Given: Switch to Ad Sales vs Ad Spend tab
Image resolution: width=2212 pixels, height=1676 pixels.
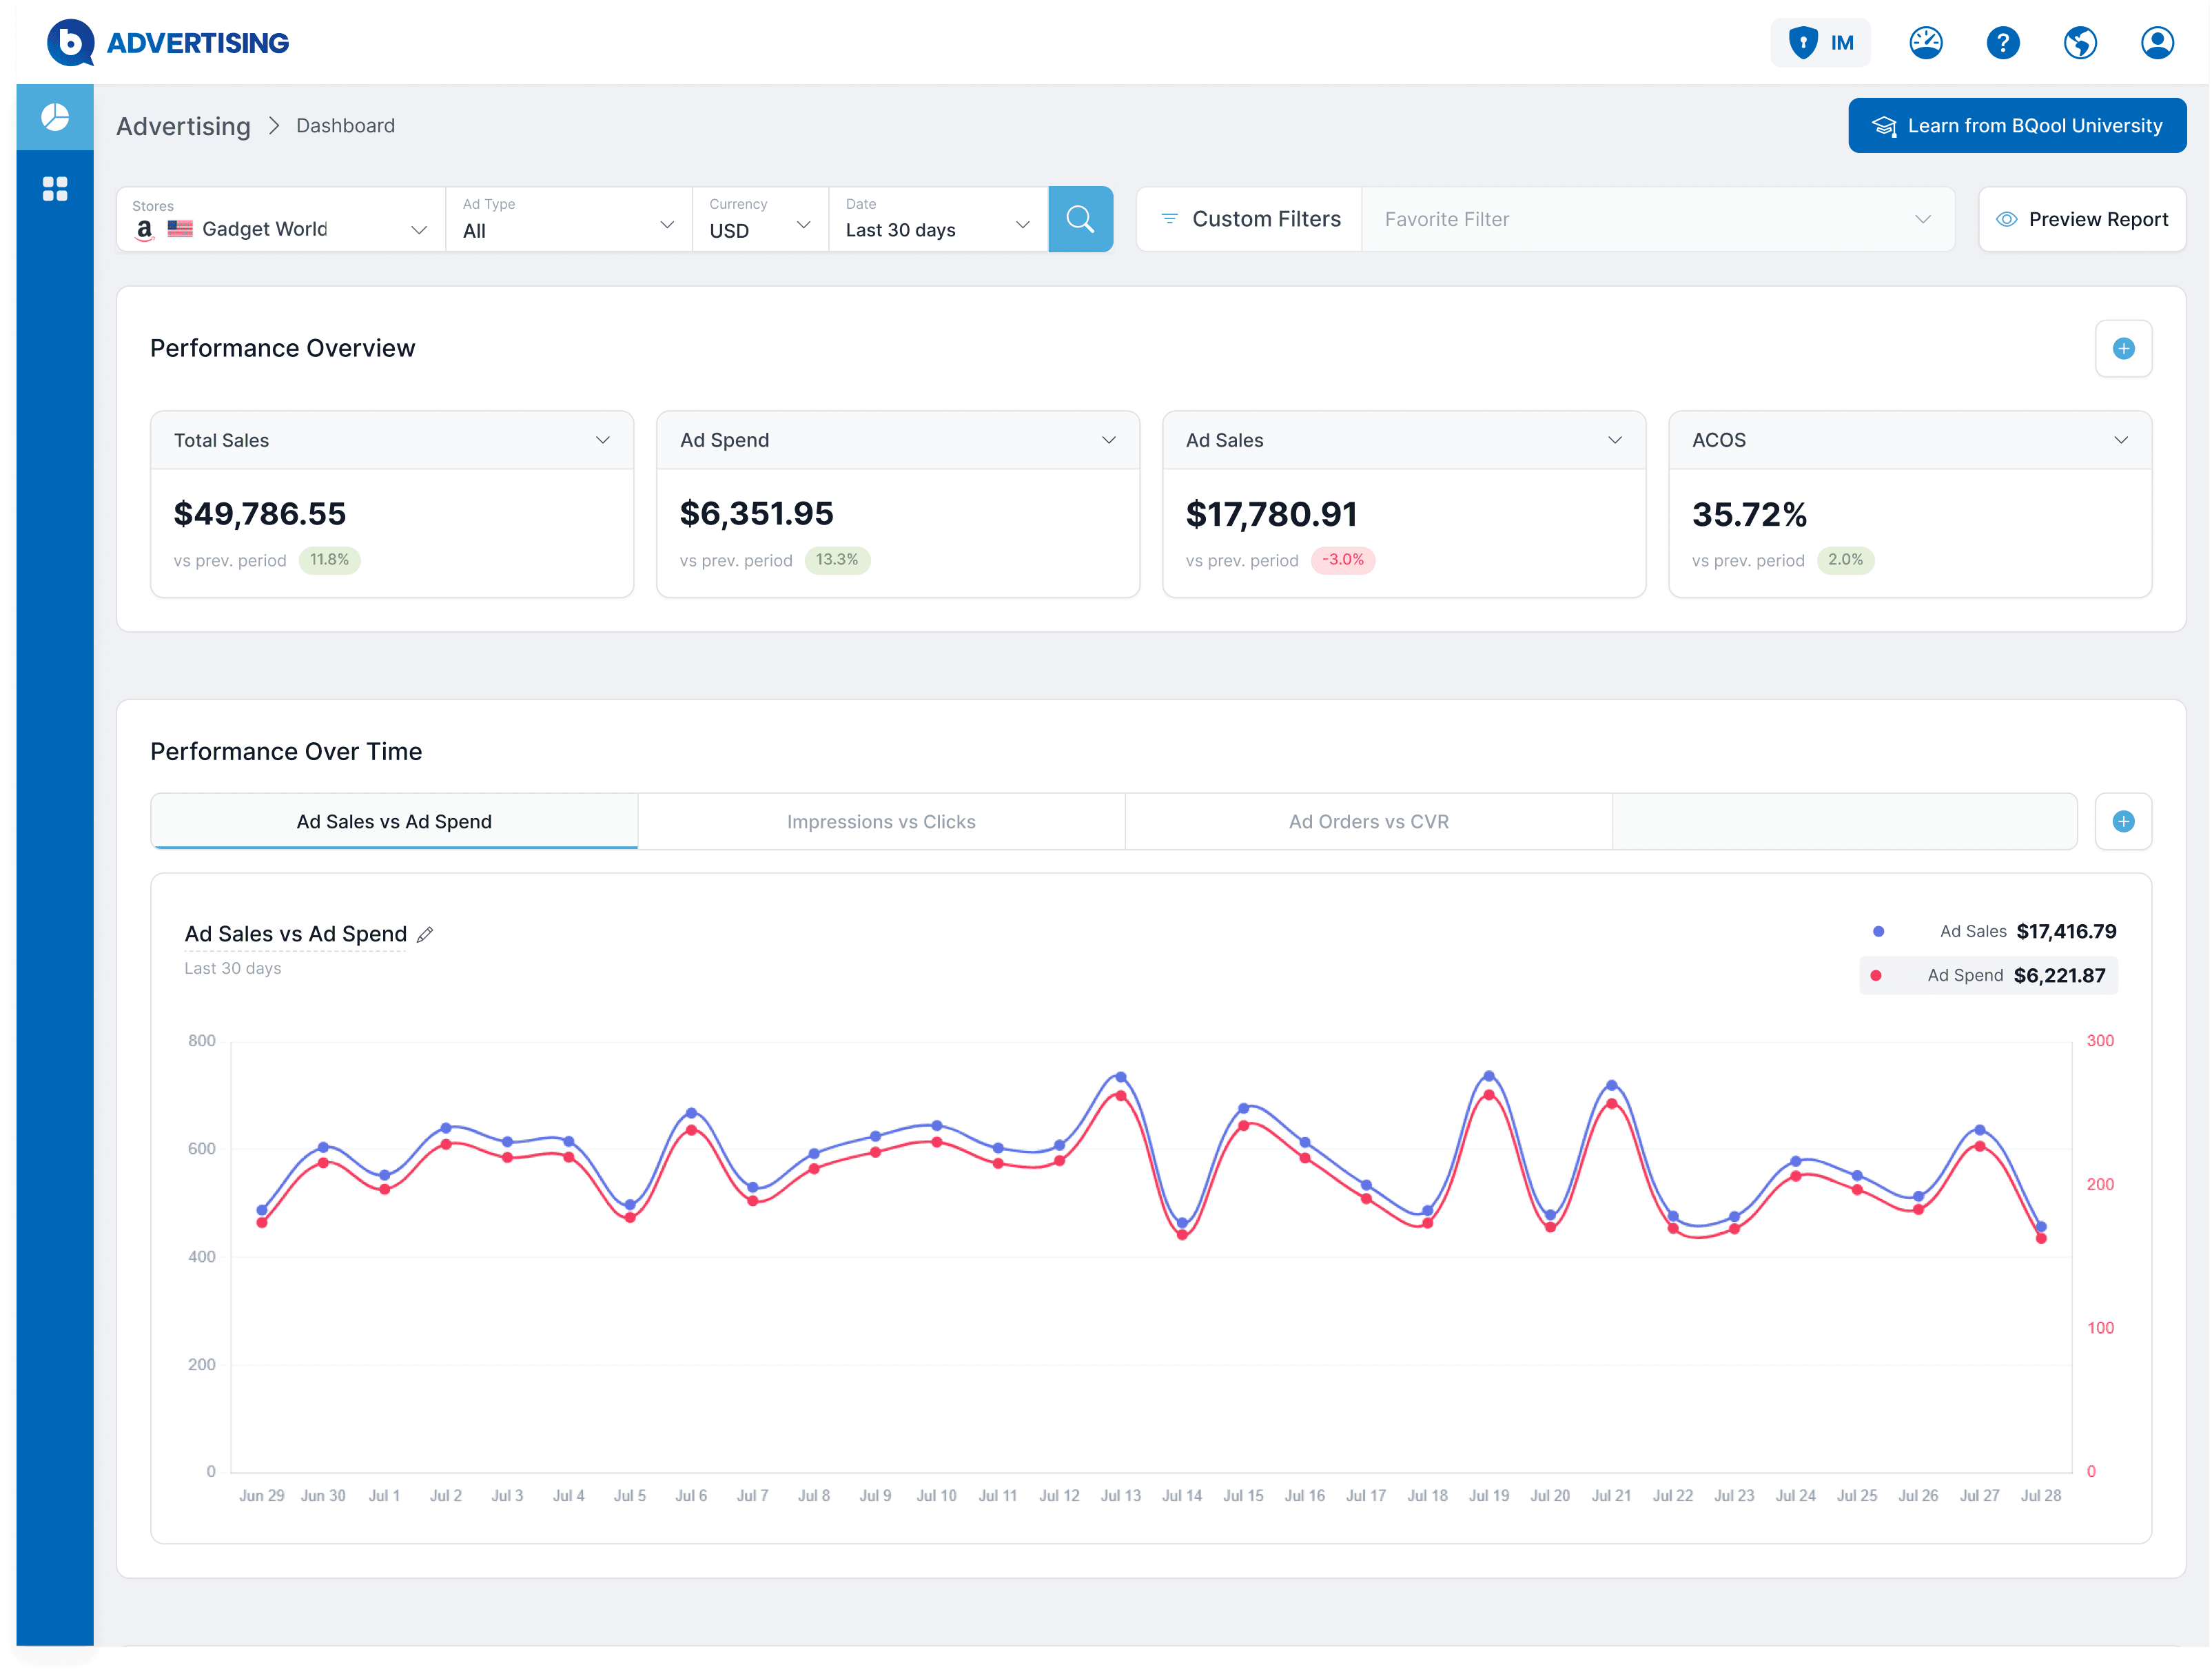Looking at the screenshot, I should (394, 821).
